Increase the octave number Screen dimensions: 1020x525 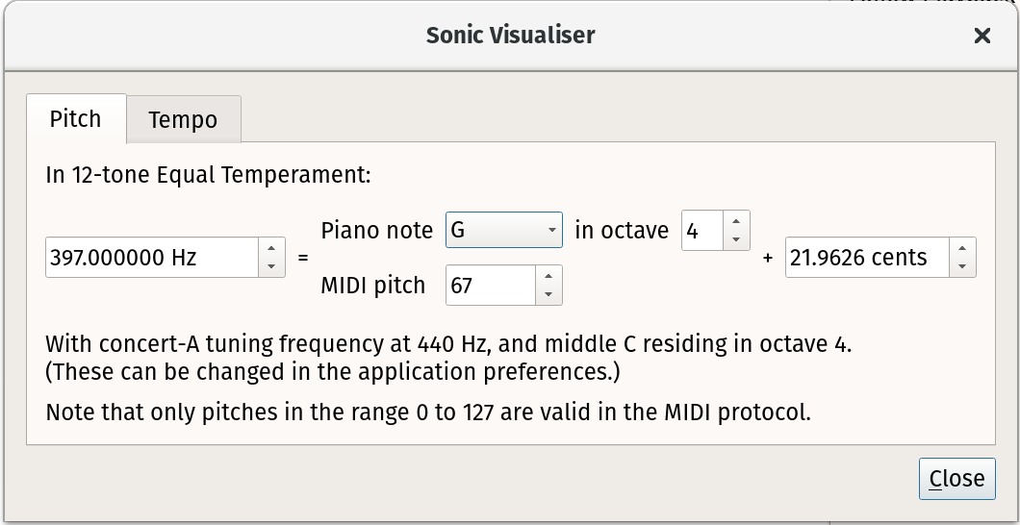pos(735,221)
